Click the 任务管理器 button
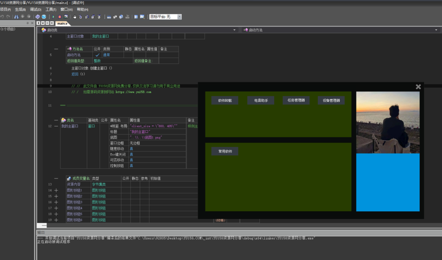This screenshot has width=442, height=260. (296, 100)
